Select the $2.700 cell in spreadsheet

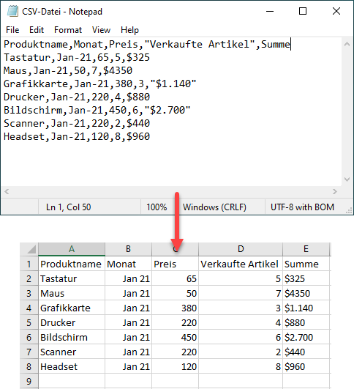(306, 337)
